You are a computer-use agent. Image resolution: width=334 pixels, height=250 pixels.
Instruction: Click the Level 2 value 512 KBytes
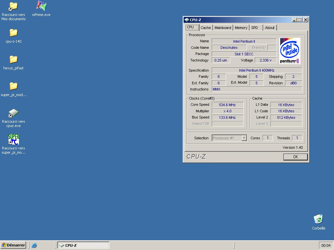click(286, 118)
